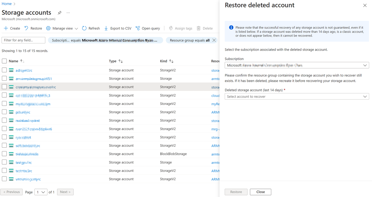Select the first storage account checkbox
Image resolution: width=372 pixels, height=197 pixels.
tap(4, 70)
